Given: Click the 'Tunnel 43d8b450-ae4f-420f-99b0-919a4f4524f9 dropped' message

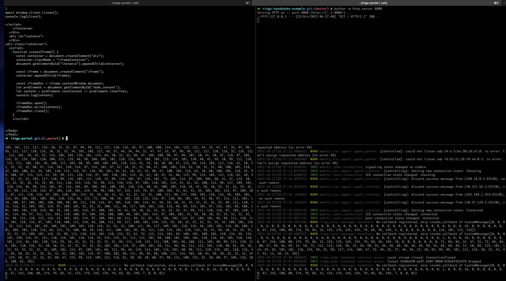Looking at the screenshot, I should 434,261.
